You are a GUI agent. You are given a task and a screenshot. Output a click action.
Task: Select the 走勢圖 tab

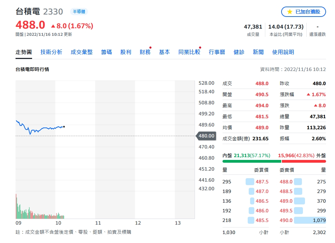pyautogui.click(x=24, y=52)
